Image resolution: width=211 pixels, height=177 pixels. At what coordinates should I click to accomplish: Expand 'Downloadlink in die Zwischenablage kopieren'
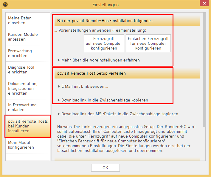pyautogui.click(x=105, y=100)
